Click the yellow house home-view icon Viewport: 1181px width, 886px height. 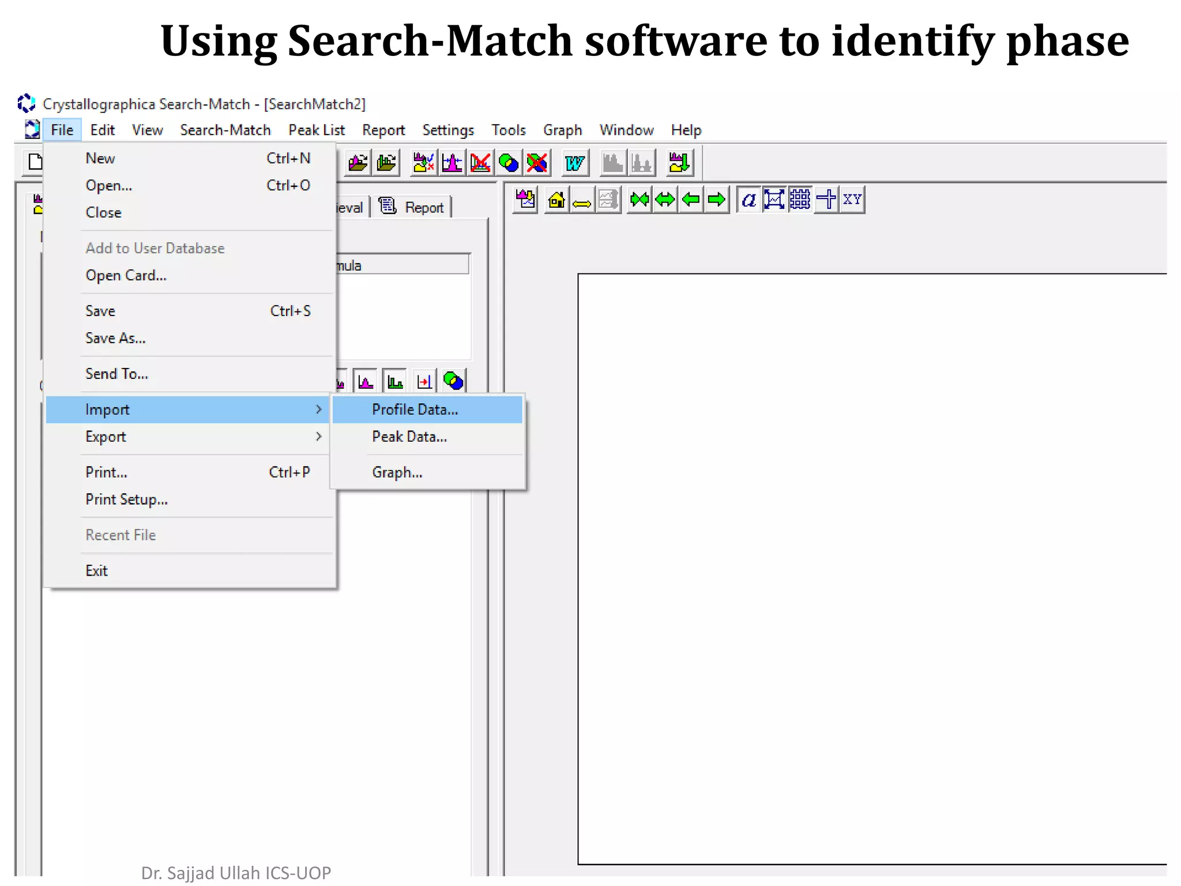coord(556,200)
